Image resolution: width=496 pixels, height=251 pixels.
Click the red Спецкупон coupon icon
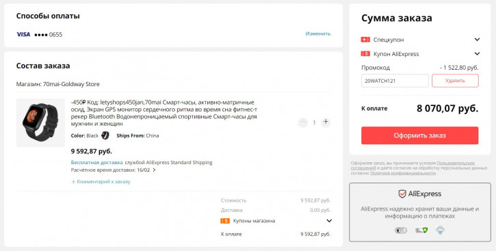365,40
